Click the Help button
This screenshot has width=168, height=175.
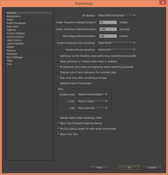click(99, 168)
